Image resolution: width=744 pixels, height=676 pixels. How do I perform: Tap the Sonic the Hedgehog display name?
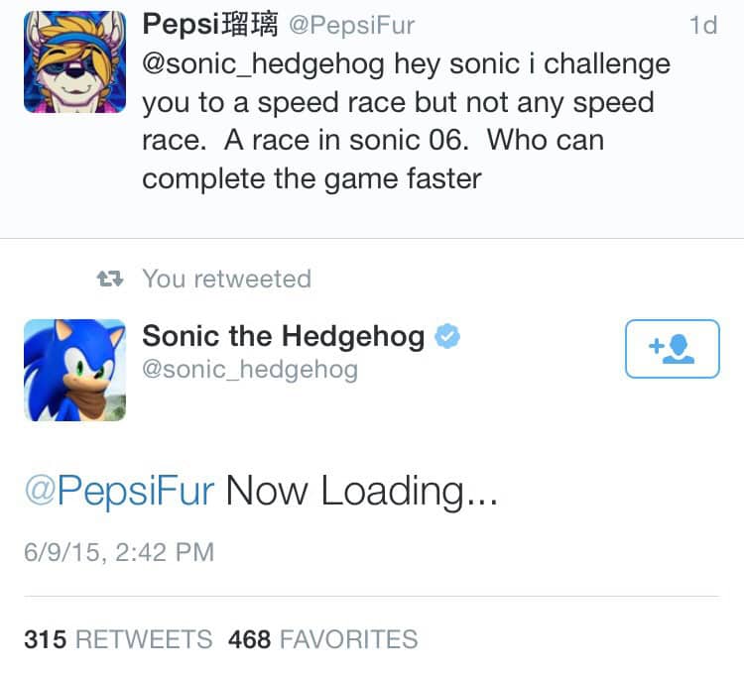point(284,336)
